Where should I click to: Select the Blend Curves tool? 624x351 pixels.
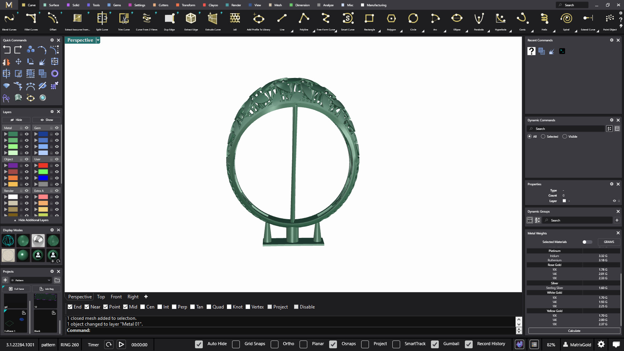(x=9, y=21)
